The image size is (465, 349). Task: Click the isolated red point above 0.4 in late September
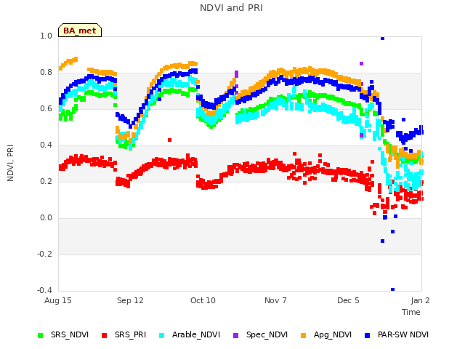tap(169, 140)
